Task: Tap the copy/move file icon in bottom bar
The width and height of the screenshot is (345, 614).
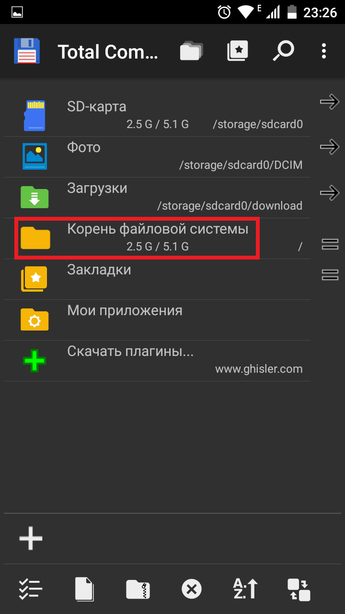Action: (x=84, y=589)
